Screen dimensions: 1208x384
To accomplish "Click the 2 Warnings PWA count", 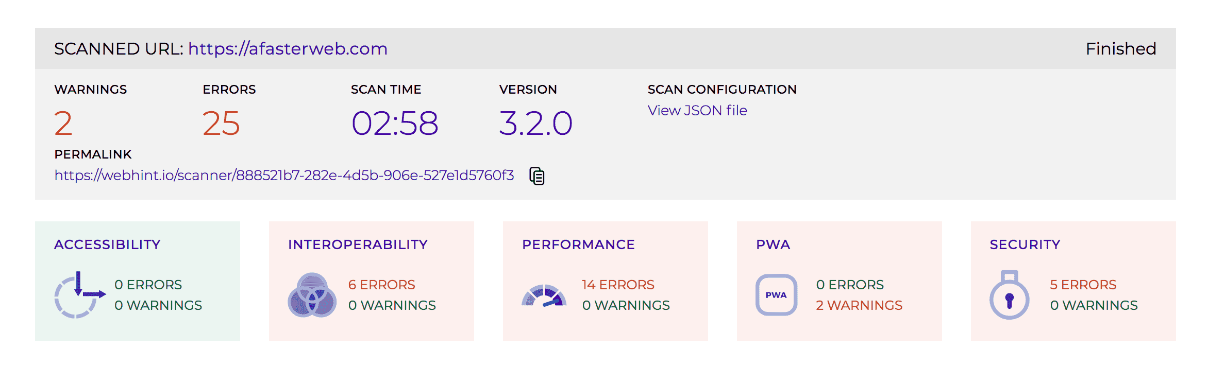I will pos(859,305).
